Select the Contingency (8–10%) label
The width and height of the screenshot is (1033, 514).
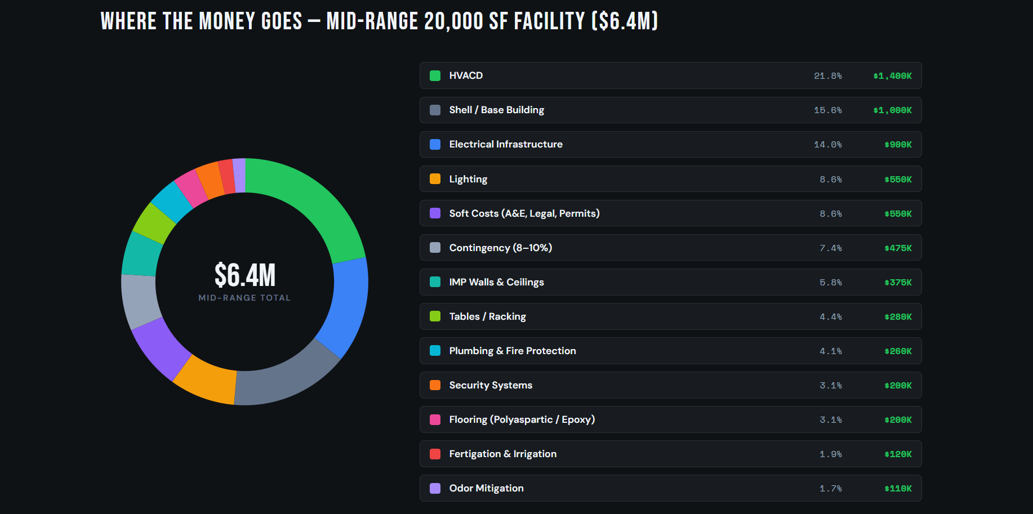[x=501, y=248]
